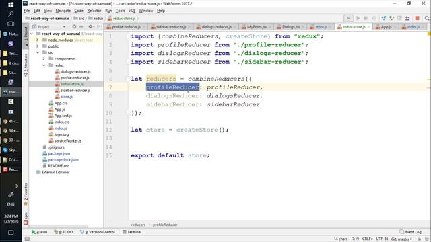Open Search Everywhere magnifier icon
This screenshot has width=431, height=242.
pyautogui.click(x=426, y=18)
